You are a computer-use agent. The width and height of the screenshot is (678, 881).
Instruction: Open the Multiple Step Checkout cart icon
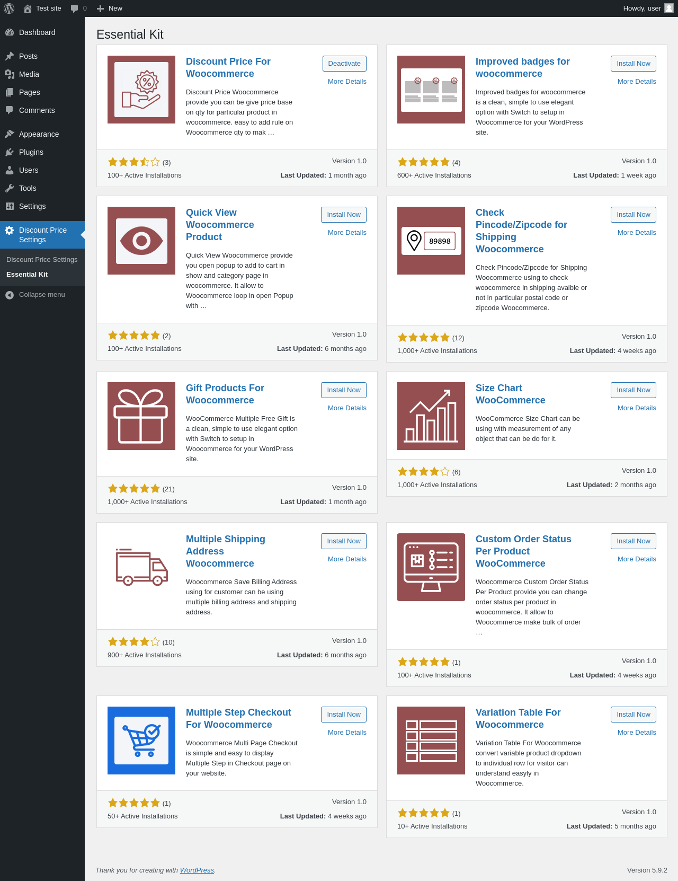tap(141, 741)
